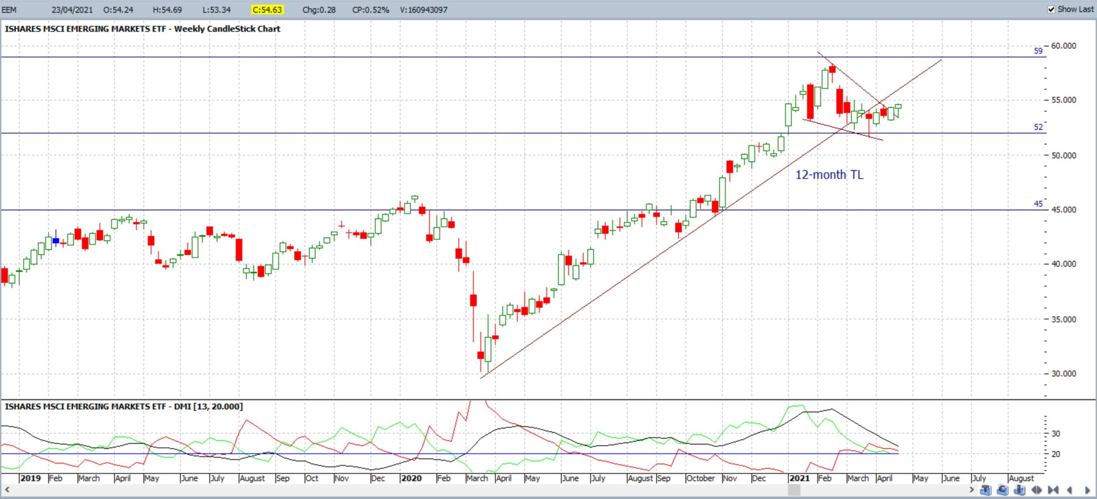Click the 50.000 price axis label

pos(1064,155)
